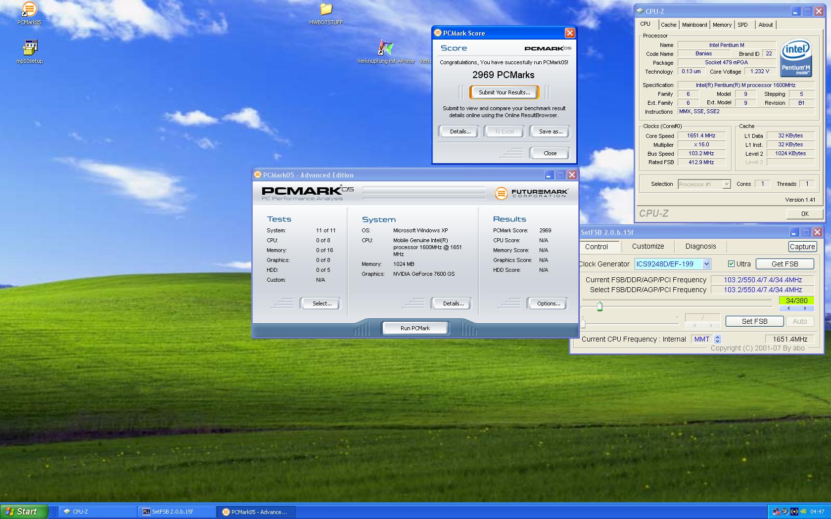Click the NVIDIA tray icon
This screenshot has width=831, height=519.
(x=803, y=512)
